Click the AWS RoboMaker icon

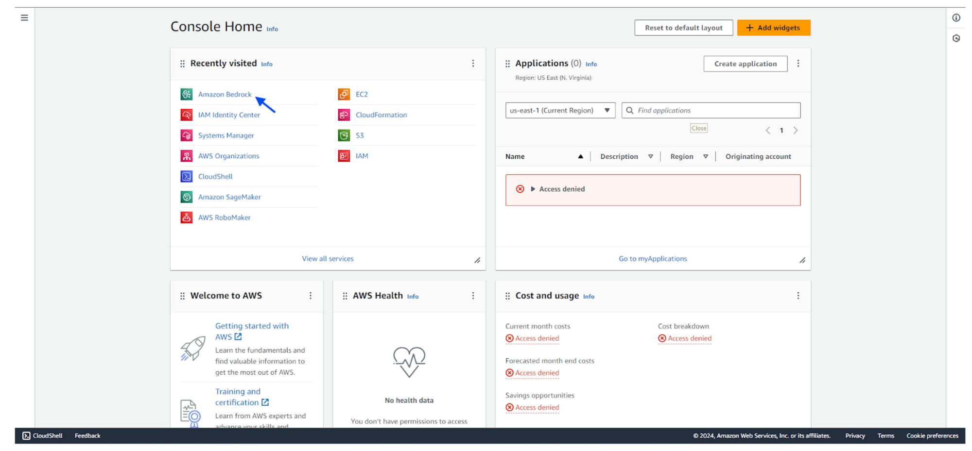point(187,217)
